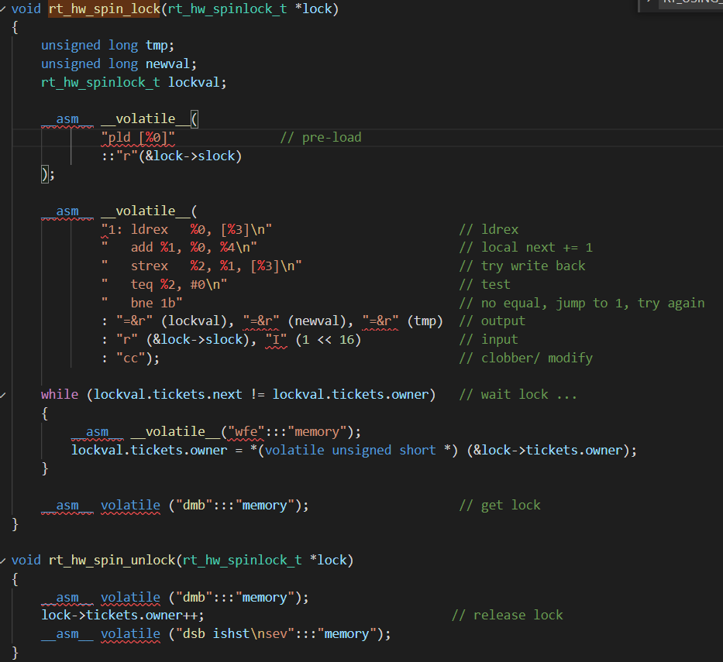Click the '// try write back' comment
This screenshot has width=723, height=662.
click(x=522, y=266)
